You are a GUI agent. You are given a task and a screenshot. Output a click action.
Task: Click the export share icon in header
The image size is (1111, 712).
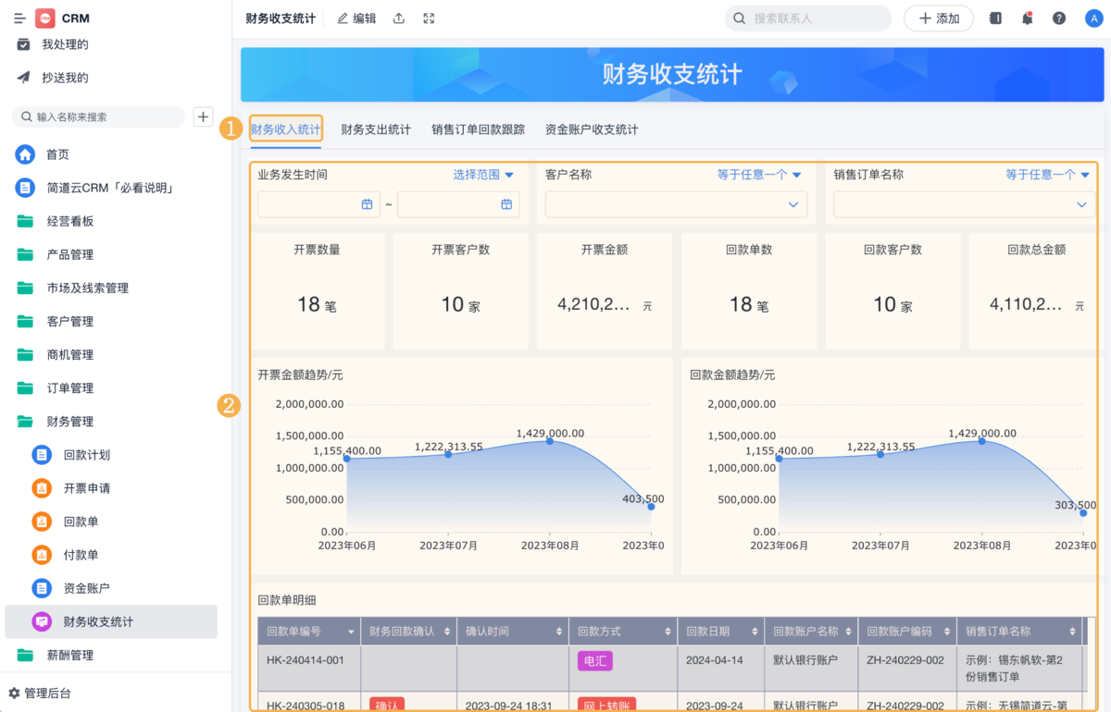tap(399, 18)
